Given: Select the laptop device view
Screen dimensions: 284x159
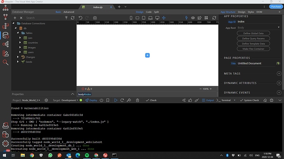Looking at the screenshot, I should pos(150,18).
